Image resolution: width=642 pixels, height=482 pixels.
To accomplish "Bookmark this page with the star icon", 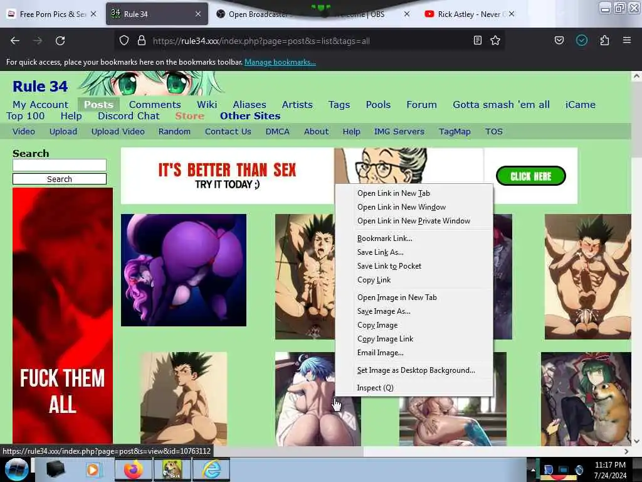I will coord(495,41).
